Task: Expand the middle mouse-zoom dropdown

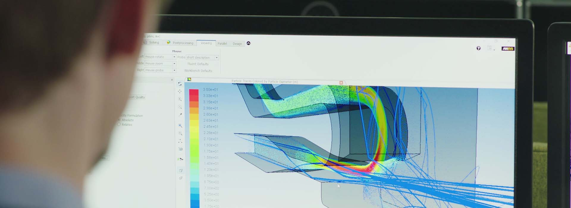Action: (x=174, y=64)
